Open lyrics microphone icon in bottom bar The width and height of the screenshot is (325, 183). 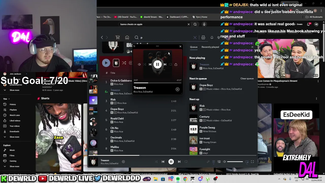[208, 162]
